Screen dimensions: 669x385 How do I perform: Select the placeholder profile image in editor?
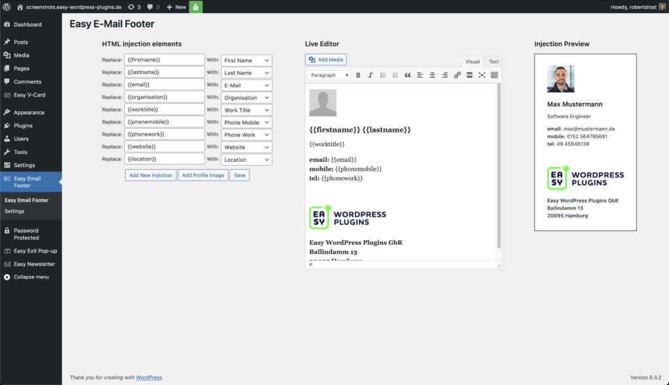[x=323, y=102]
